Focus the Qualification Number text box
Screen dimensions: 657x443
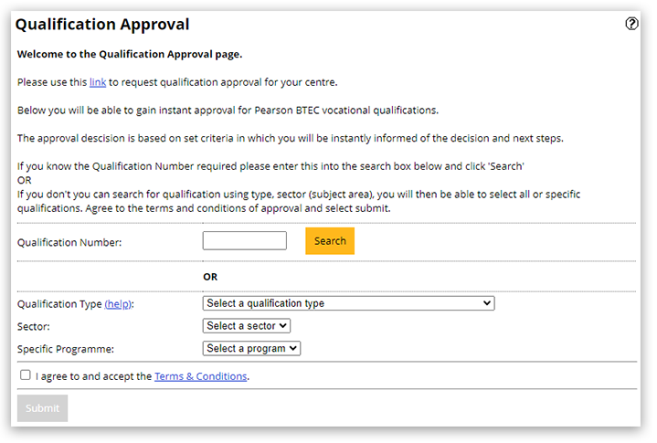click(x=244, y=241)
